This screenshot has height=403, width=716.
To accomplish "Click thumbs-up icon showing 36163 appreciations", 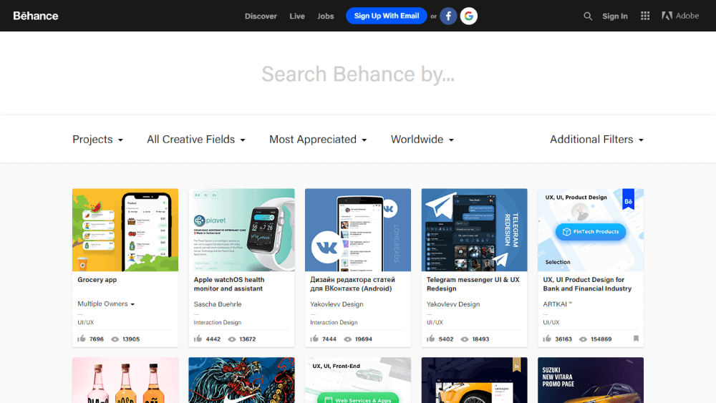I will [547, 339].
